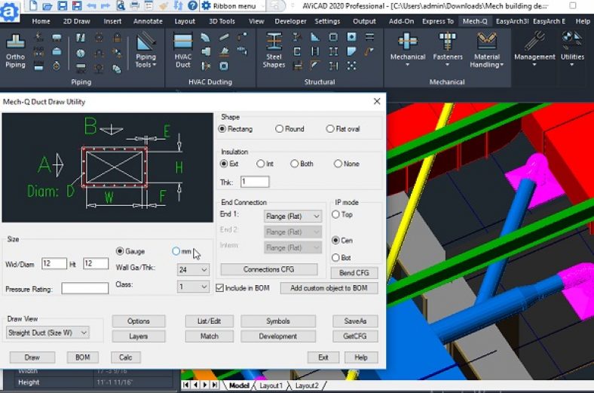The image size is (594, 393).
Task: Switch to the Layout1 sheet tab
Action: [x=271, y=385]
